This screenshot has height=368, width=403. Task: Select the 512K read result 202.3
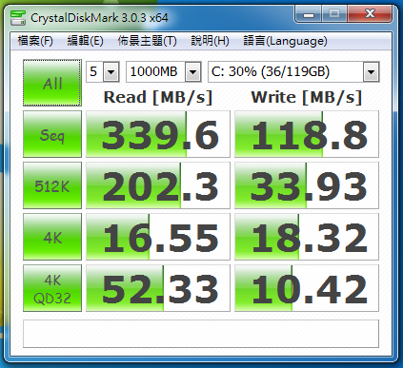[158, 185]
